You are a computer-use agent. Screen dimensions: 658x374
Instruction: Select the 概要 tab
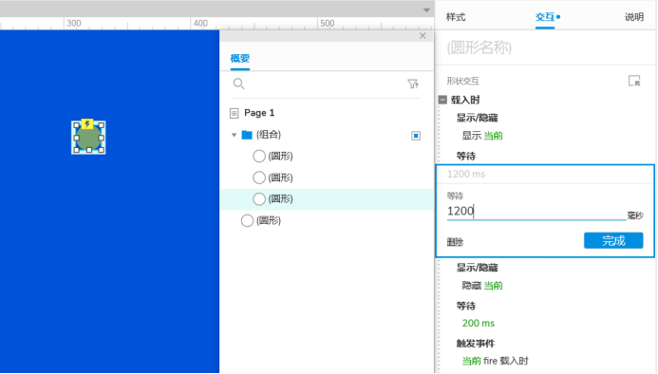click(x=240, y=58)
